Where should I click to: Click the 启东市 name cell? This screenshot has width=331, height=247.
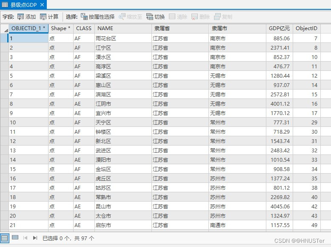tap(123, 225)
